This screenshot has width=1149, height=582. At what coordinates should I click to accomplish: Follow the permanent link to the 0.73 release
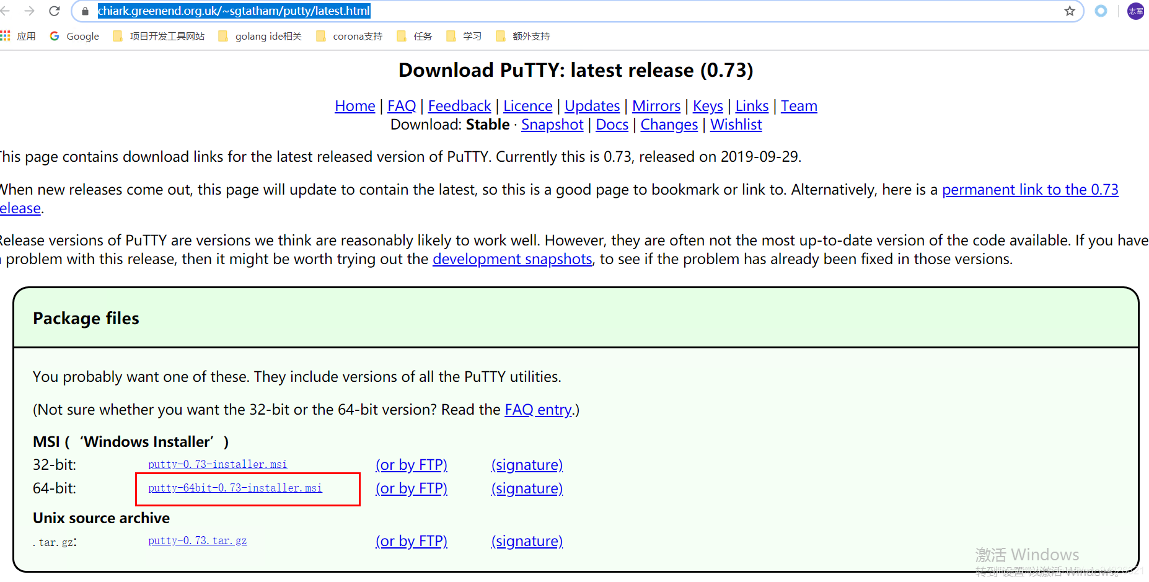(1030, 190)
